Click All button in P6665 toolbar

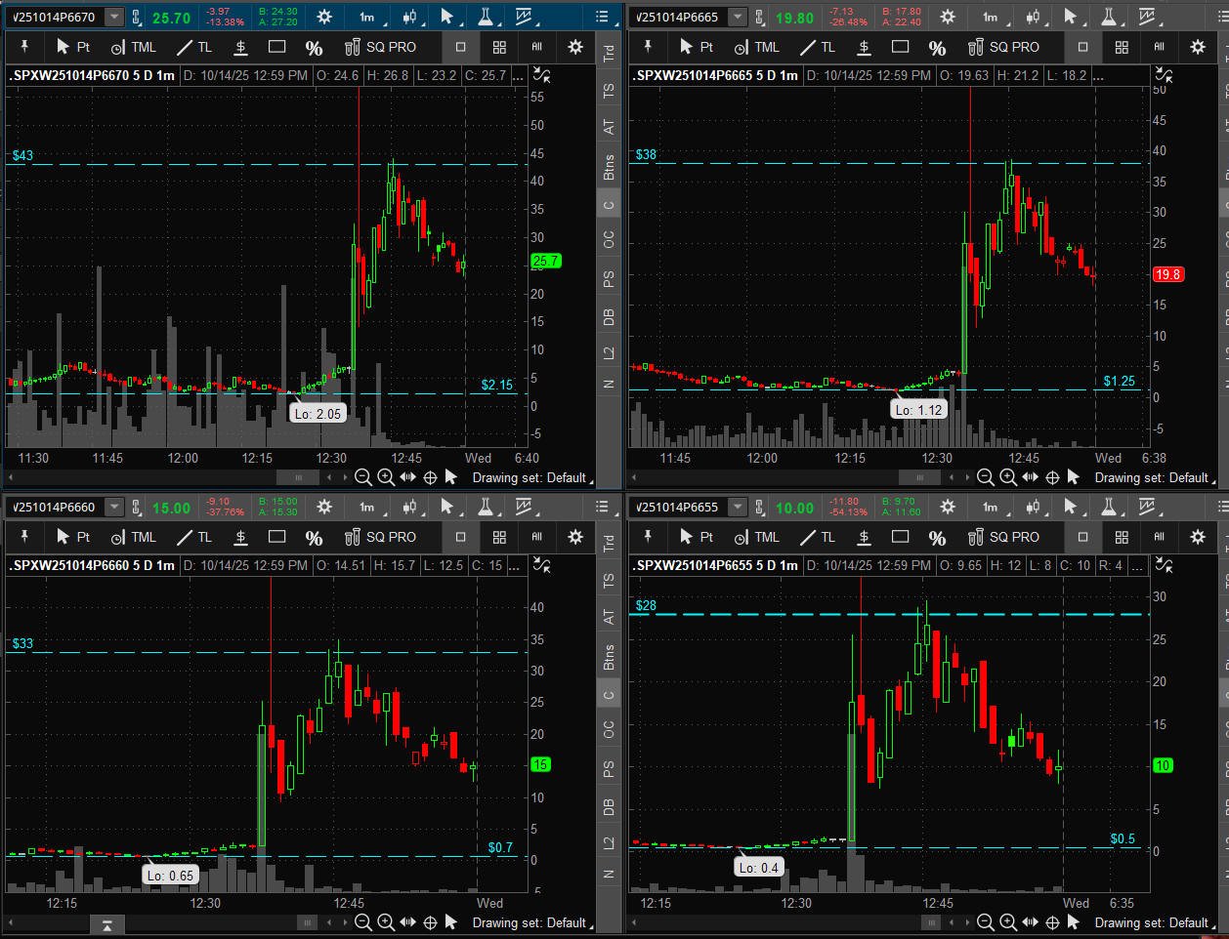click(x=1160, y=47)
